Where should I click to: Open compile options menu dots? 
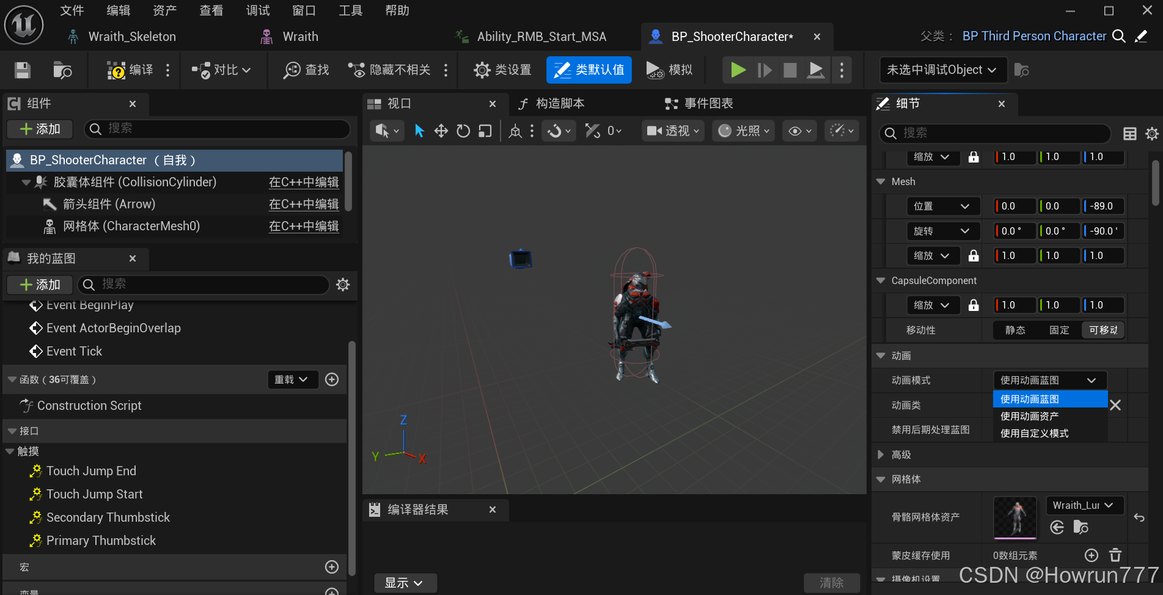[167, 70]
